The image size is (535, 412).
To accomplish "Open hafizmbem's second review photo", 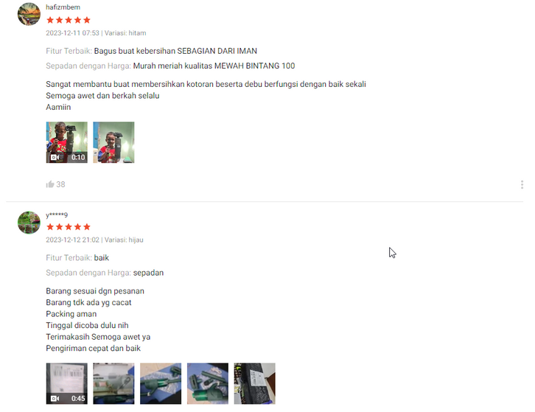I will pyautogui.click(x=113, y=142).
